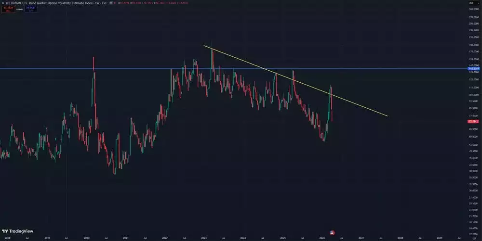Click the 2020 label on the time axis
The height and width of the screenshot is (241, 482).
coord(86,238)
